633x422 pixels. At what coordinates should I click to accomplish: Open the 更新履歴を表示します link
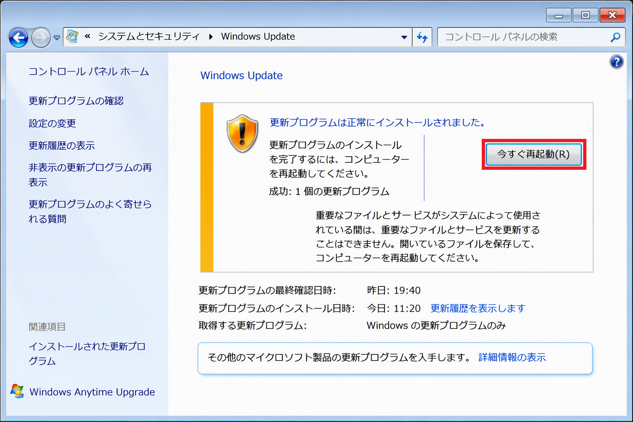478,308
